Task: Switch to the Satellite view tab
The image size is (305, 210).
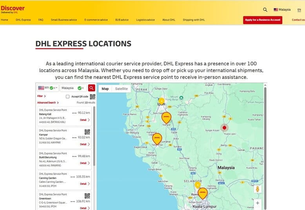Action: (x=122, y=89)
